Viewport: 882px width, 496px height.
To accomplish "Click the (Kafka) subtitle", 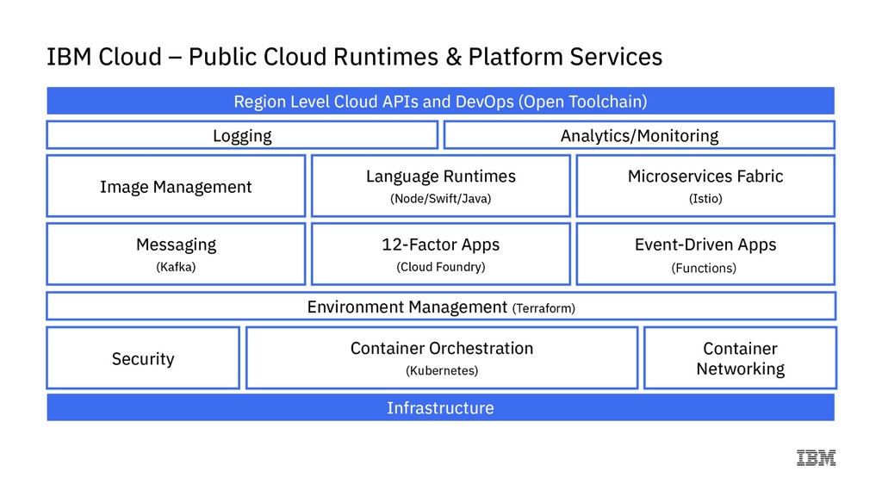I will (x=176, y=267).
